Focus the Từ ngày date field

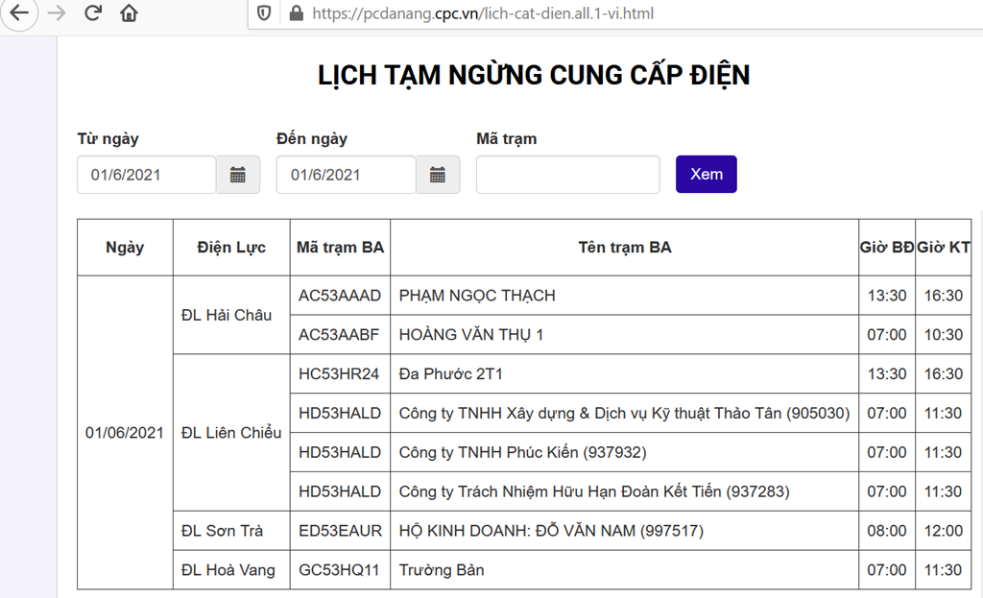tap(147, 175)
